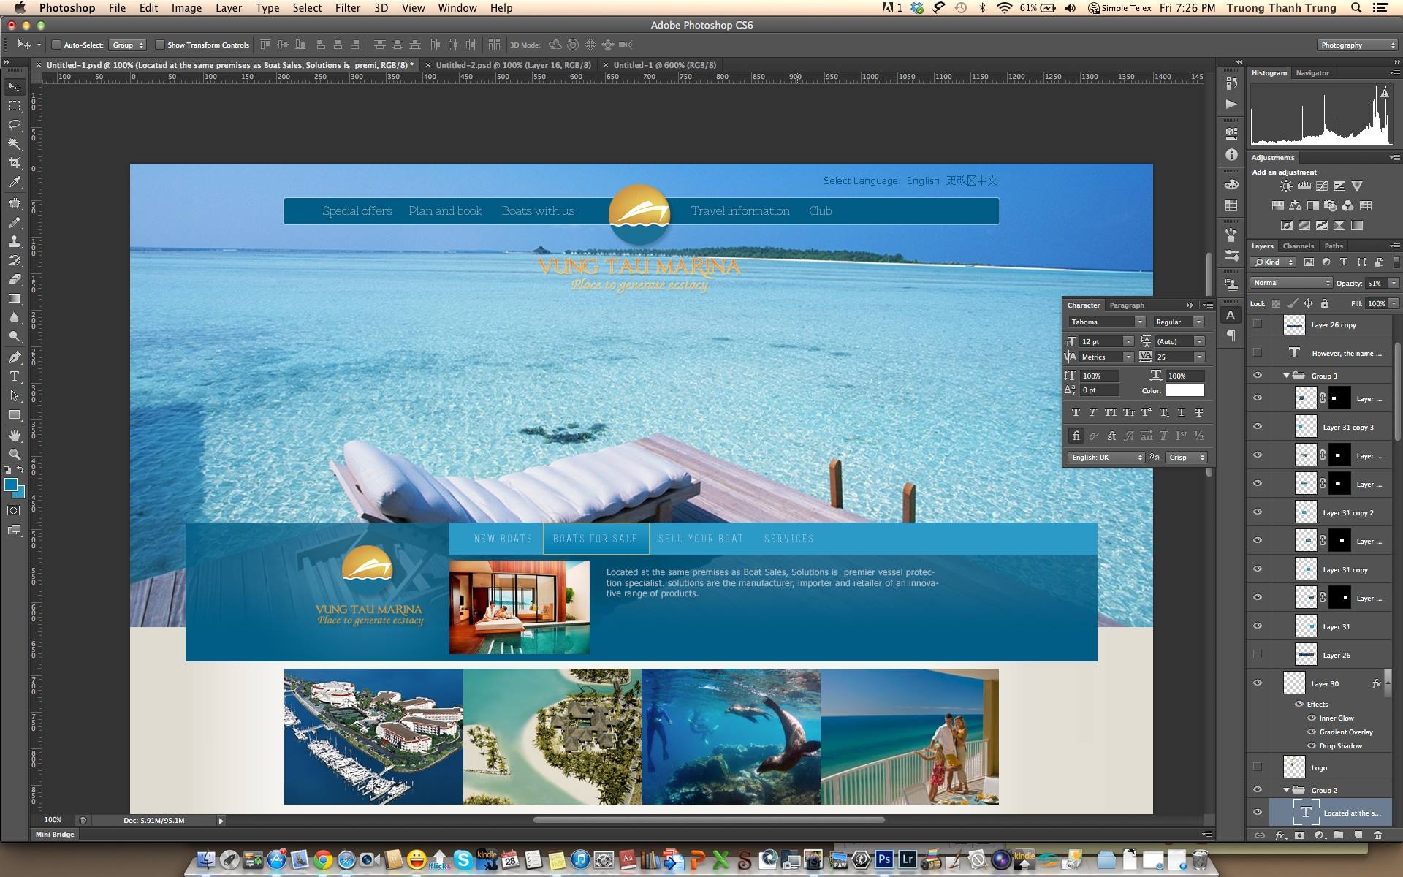Hide the Layer 31 copy 3 layer
Viewport: 1403px width, 877px height.
[x=1258, y=427]
